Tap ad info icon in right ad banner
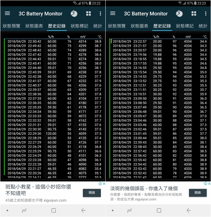Viewport: 211px width, 217px height. point(206,184)
